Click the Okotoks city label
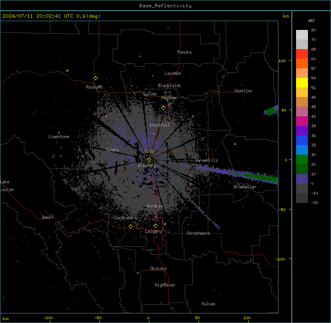 [x=158, y=269]
